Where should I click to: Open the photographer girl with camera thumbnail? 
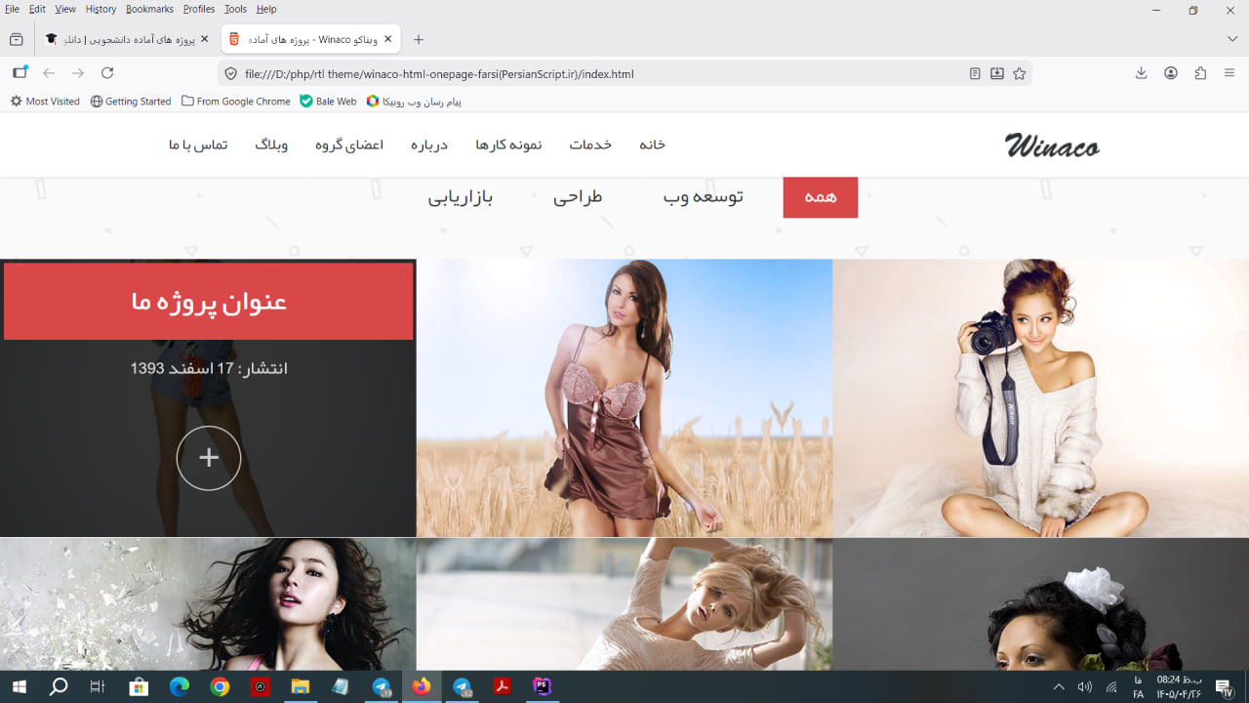tap(1041, 398)
